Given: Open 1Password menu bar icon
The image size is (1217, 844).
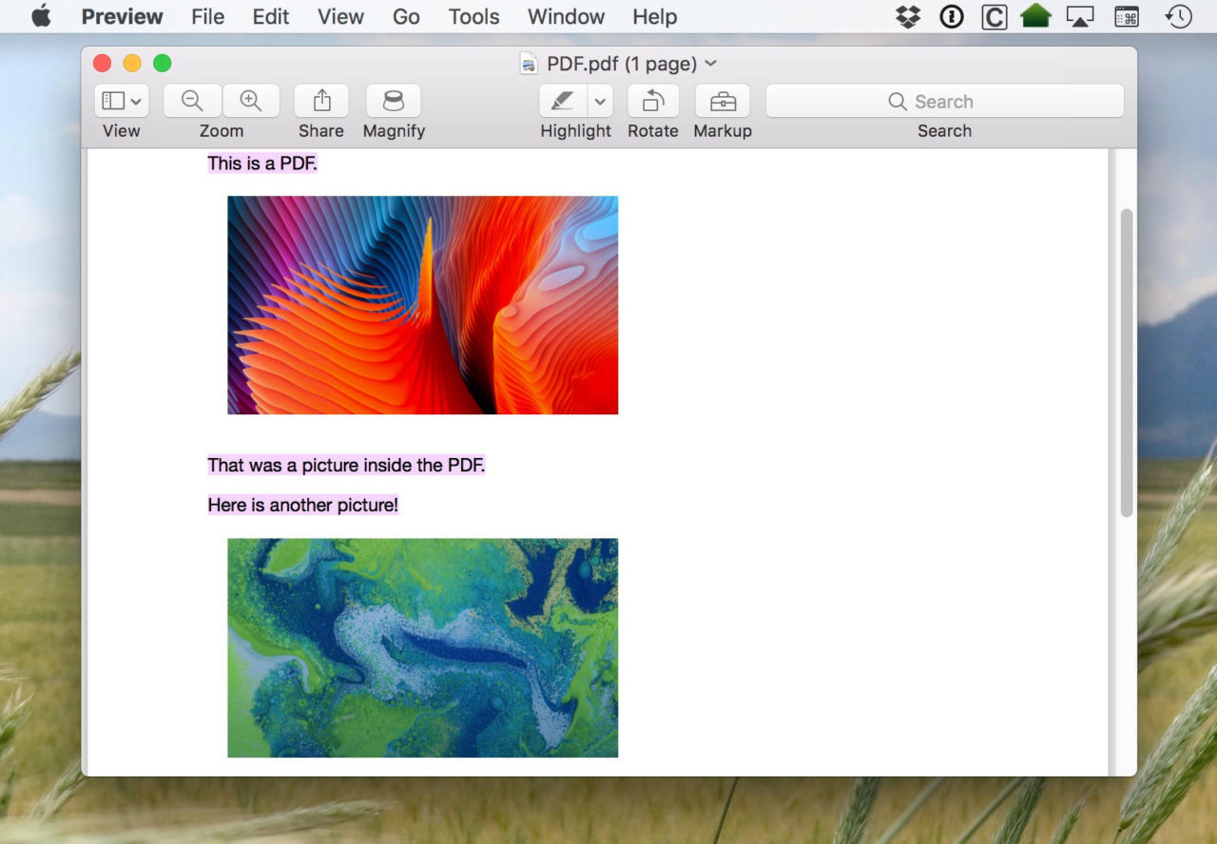Looking at the screenshot, I should (x=952, y=16).
